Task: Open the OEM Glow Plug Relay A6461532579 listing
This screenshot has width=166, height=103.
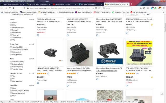Action: click(x=49, y=20)
